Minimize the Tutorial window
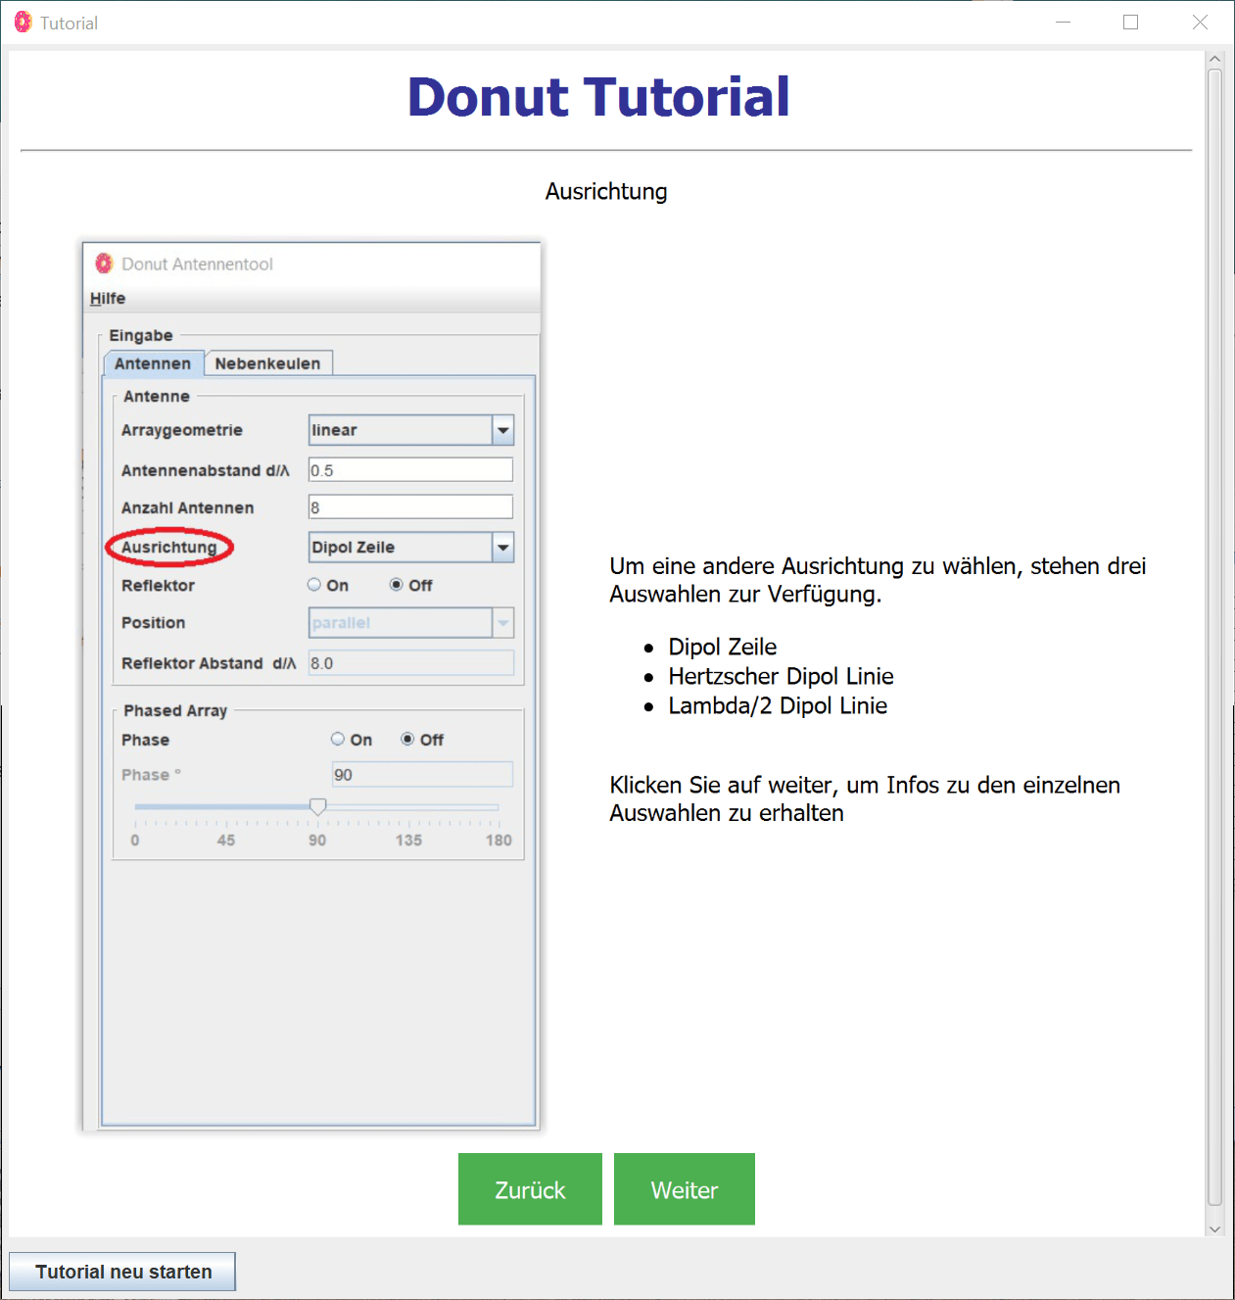 (1063, 23)
